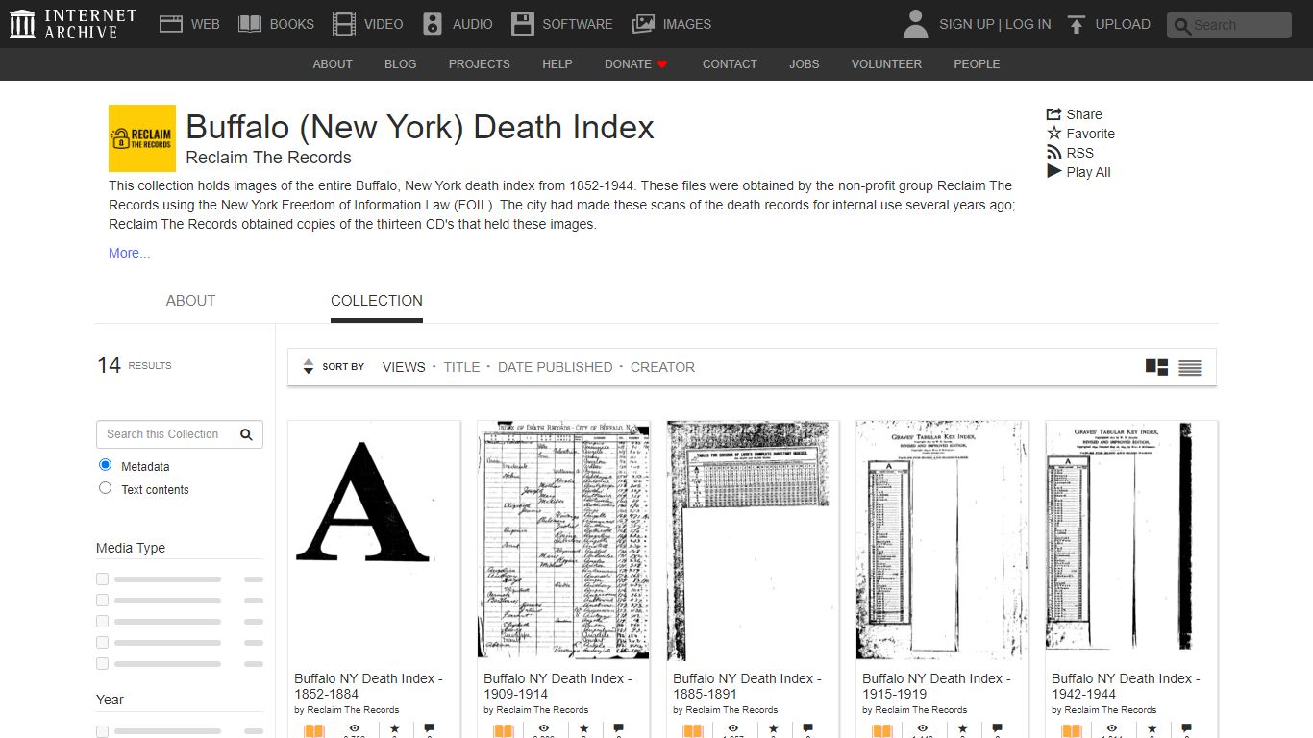Viewport: 1313px width, 738px height.
Task: Sort results by Title
Action: coord(461,367)
